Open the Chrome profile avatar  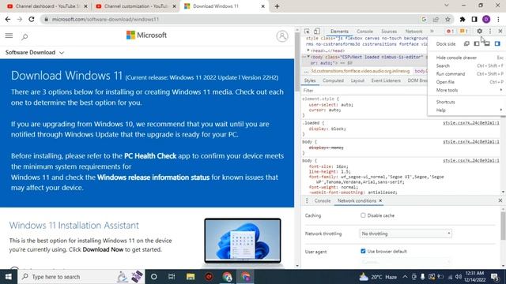486,19
